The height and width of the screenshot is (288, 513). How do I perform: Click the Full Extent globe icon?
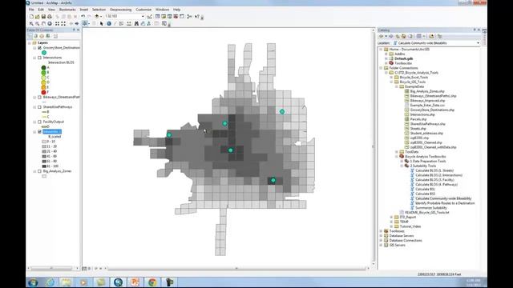(50, 23)
